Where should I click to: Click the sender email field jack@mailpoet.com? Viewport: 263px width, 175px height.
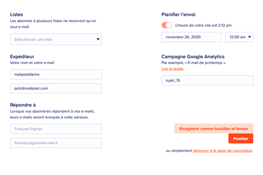pyautogui.click(x=56, y=88)
